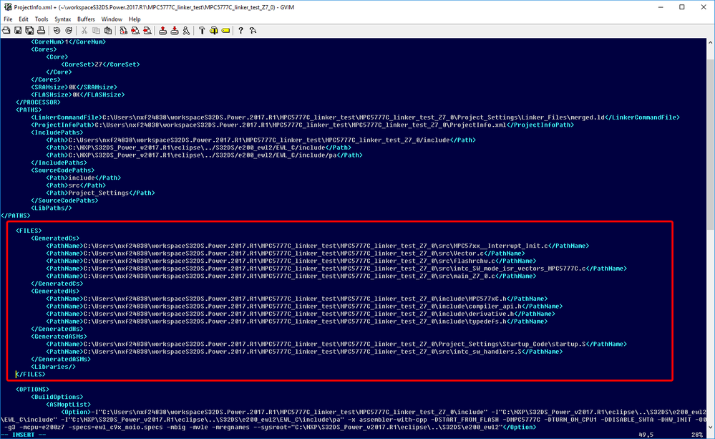Open the Edit menu
Viewport: 715px width, 439px height.
tap(24, 19)
